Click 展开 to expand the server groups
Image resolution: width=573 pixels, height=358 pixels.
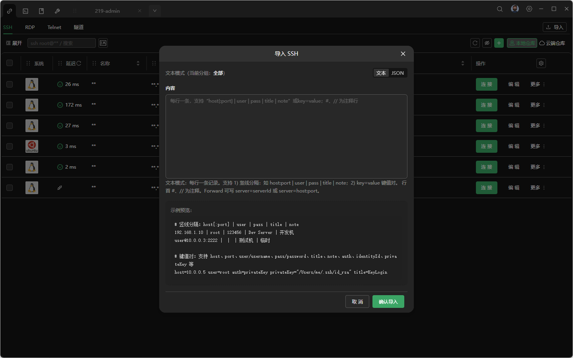pyautogui.click(x=14, y=43)
